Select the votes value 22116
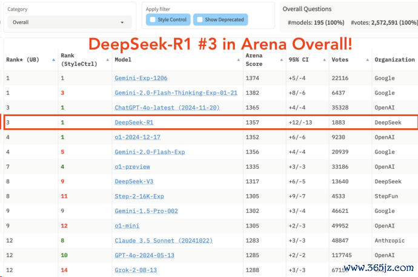Image resolution: width=418 pixels, height=277 pixels. [x=340, y=78]
